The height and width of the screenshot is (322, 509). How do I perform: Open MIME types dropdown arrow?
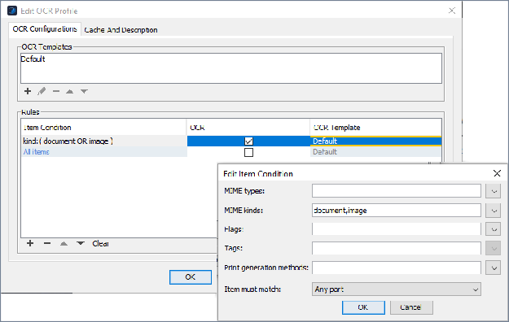(x=494, y=191)
